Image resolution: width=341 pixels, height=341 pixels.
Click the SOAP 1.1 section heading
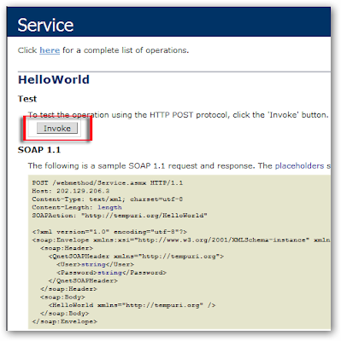(x=39, y=150)
